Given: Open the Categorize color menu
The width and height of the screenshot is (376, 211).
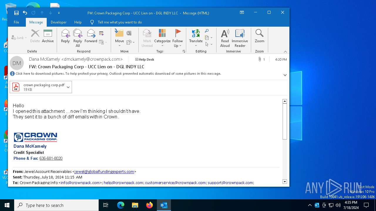Looking at the screenshot, I should click(x=162, y=38).
